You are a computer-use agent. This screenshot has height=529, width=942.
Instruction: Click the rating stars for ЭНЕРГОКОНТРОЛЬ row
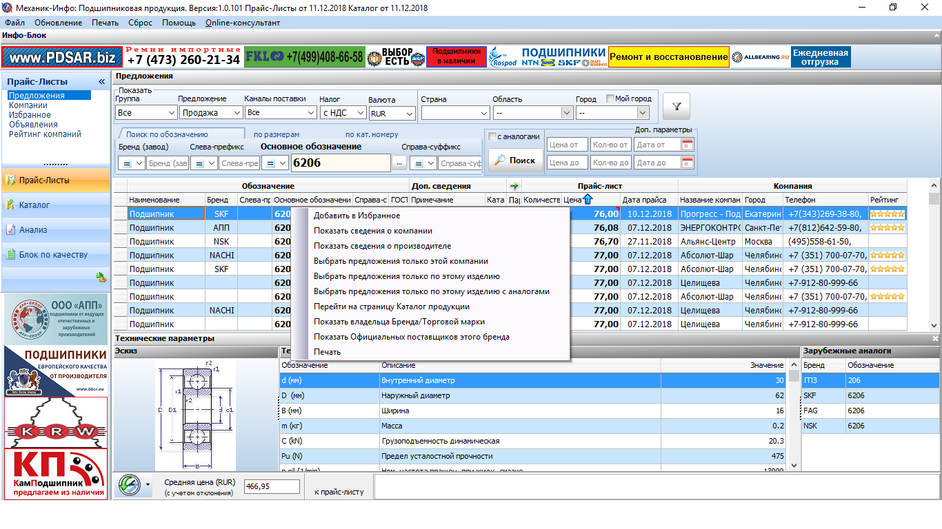click(888, 227)
